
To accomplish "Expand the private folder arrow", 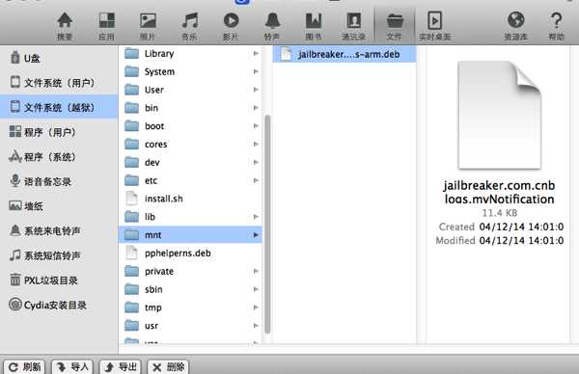I will coord(256,271).
